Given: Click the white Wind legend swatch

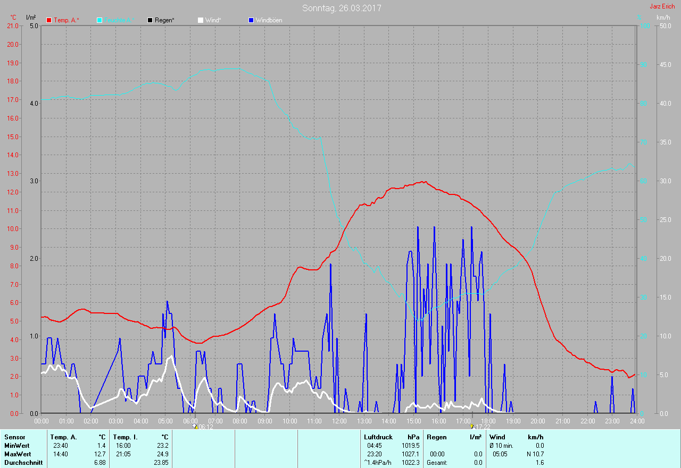Looking at the screenshot, I should (201, 20).
